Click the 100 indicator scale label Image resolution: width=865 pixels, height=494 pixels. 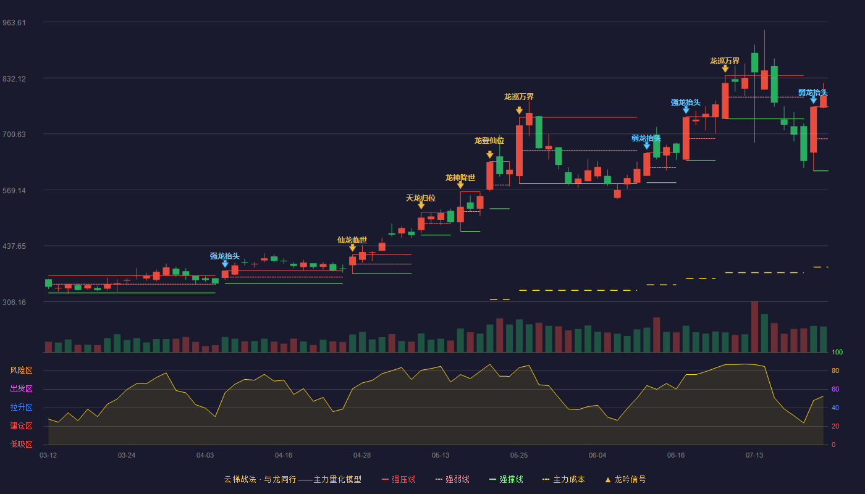point(837,352)
